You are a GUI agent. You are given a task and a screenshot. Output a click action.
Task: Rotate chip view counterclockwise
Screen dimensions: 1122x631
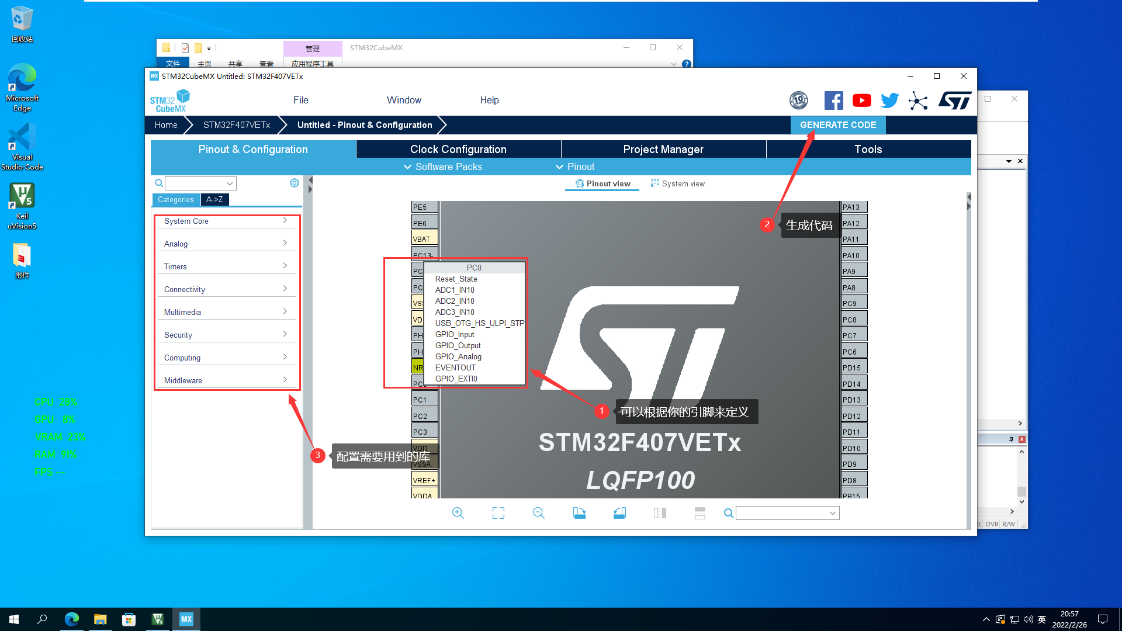(x=619, y=513)
